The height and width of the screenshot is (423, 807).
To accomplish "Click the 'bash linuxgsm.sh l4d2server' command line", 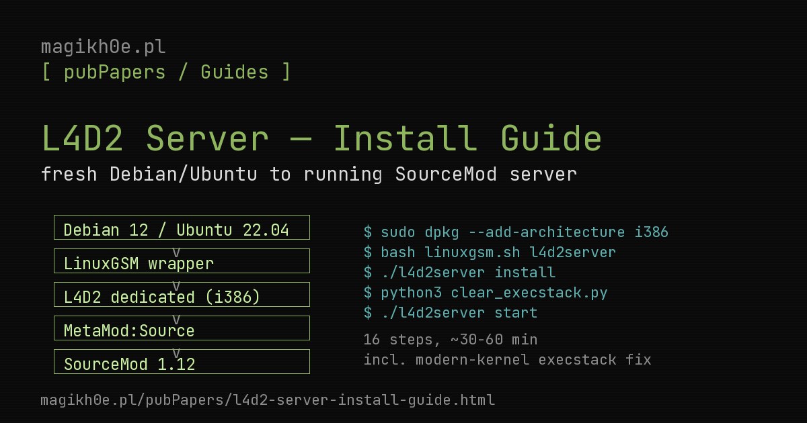I will pos(490,252).
